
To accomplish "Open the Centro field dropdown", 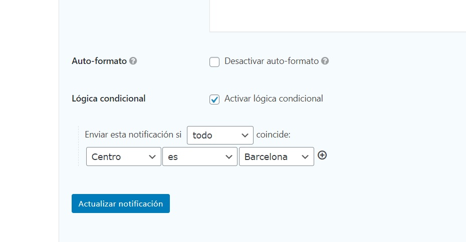I will [x=124, y=156].
